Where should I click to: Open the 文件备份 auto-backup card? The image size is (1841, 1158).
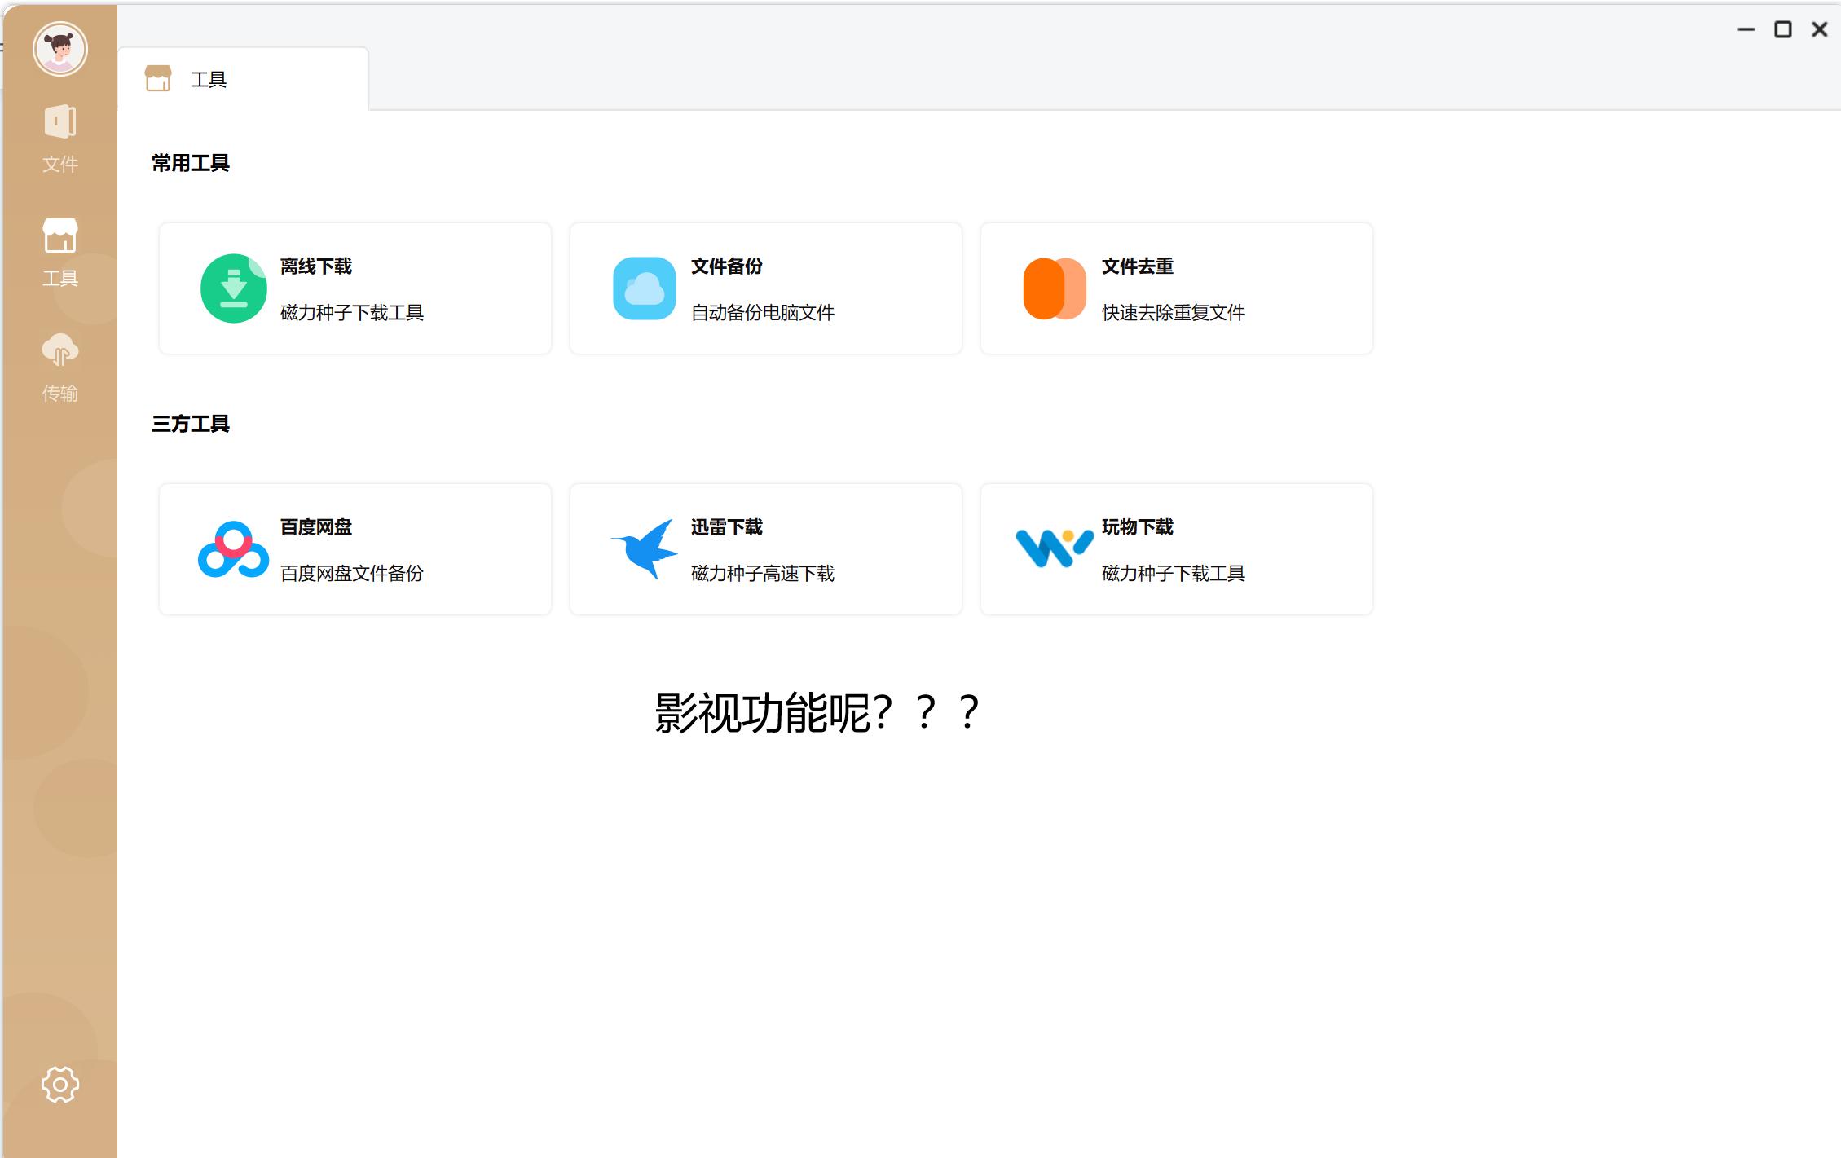(764, 288)
